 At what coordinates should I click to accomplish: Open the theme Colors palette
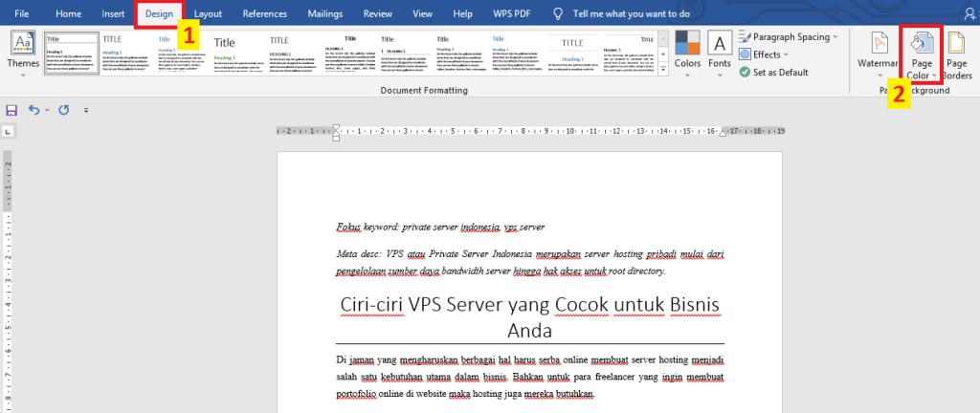tap(687, 54)
